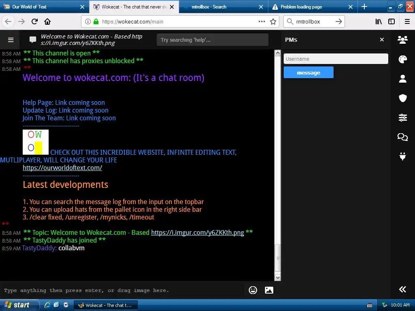Close the Problem loading page tab
Viewport: 415px width, 311px height.
[351, 7]
